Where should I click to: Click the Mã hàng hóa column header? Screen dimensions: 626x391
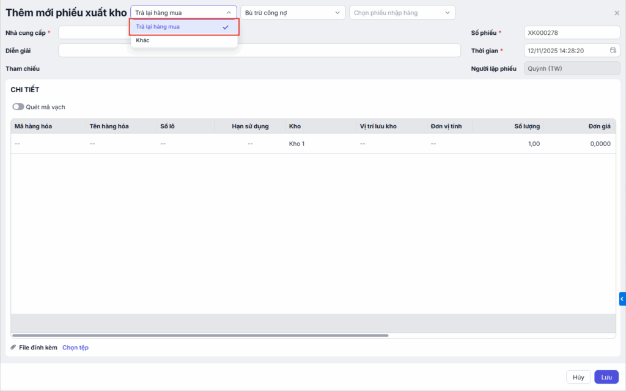tap(48, 126)
